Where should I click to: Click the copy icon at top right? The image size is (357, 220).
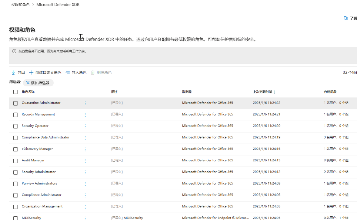pyautogui.click(x=346, y=18)
